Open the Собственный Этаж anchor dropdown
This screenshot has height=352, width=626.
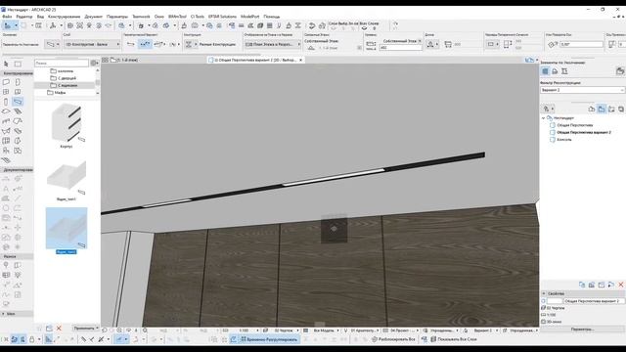pos(402,41)
